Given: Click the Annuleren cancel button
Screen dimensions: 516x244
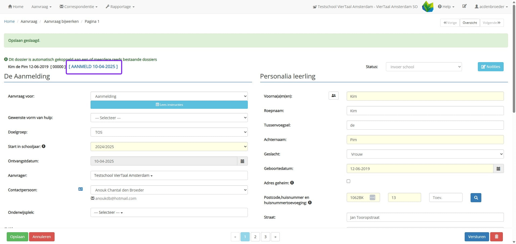Looking at the screenshot, I should tap(42, 237).
